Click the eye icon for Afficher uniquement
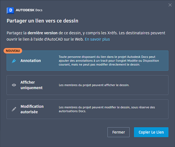Image resolution: width=175 pixels, height=147 pixels. (x=14, y=85)
